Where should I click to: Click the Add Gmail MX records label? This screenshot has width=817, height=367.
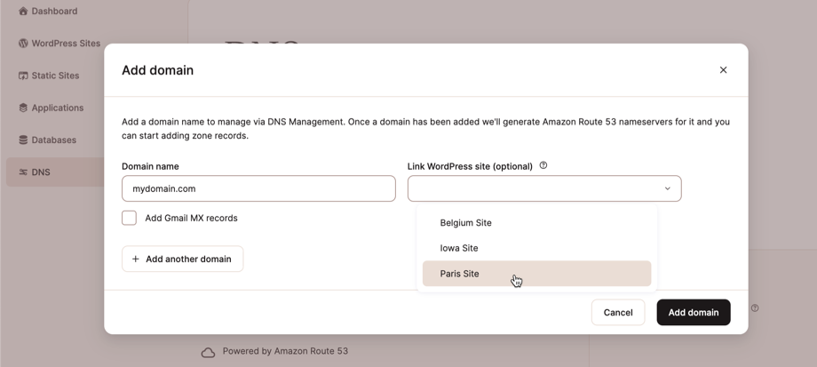tap(191, 218)
